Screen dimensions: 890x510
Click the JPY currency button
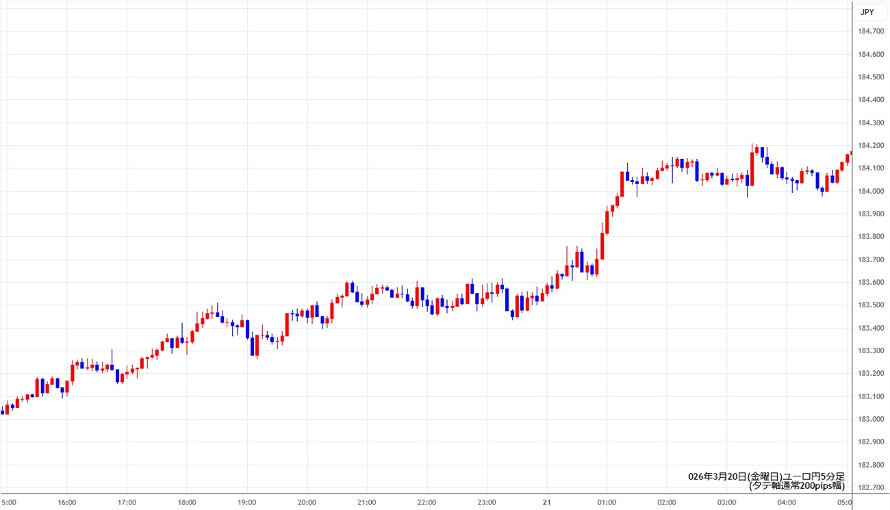point(867,12)
